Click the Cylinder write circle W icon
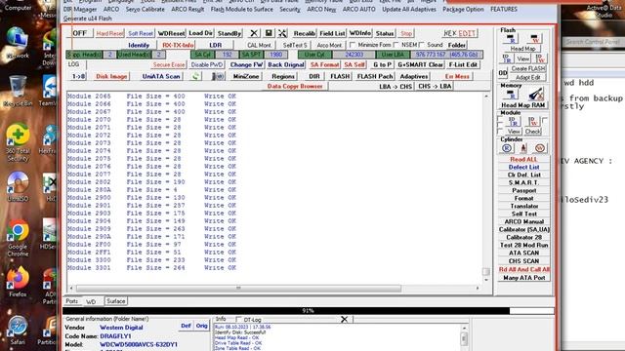 coord(540,148)
